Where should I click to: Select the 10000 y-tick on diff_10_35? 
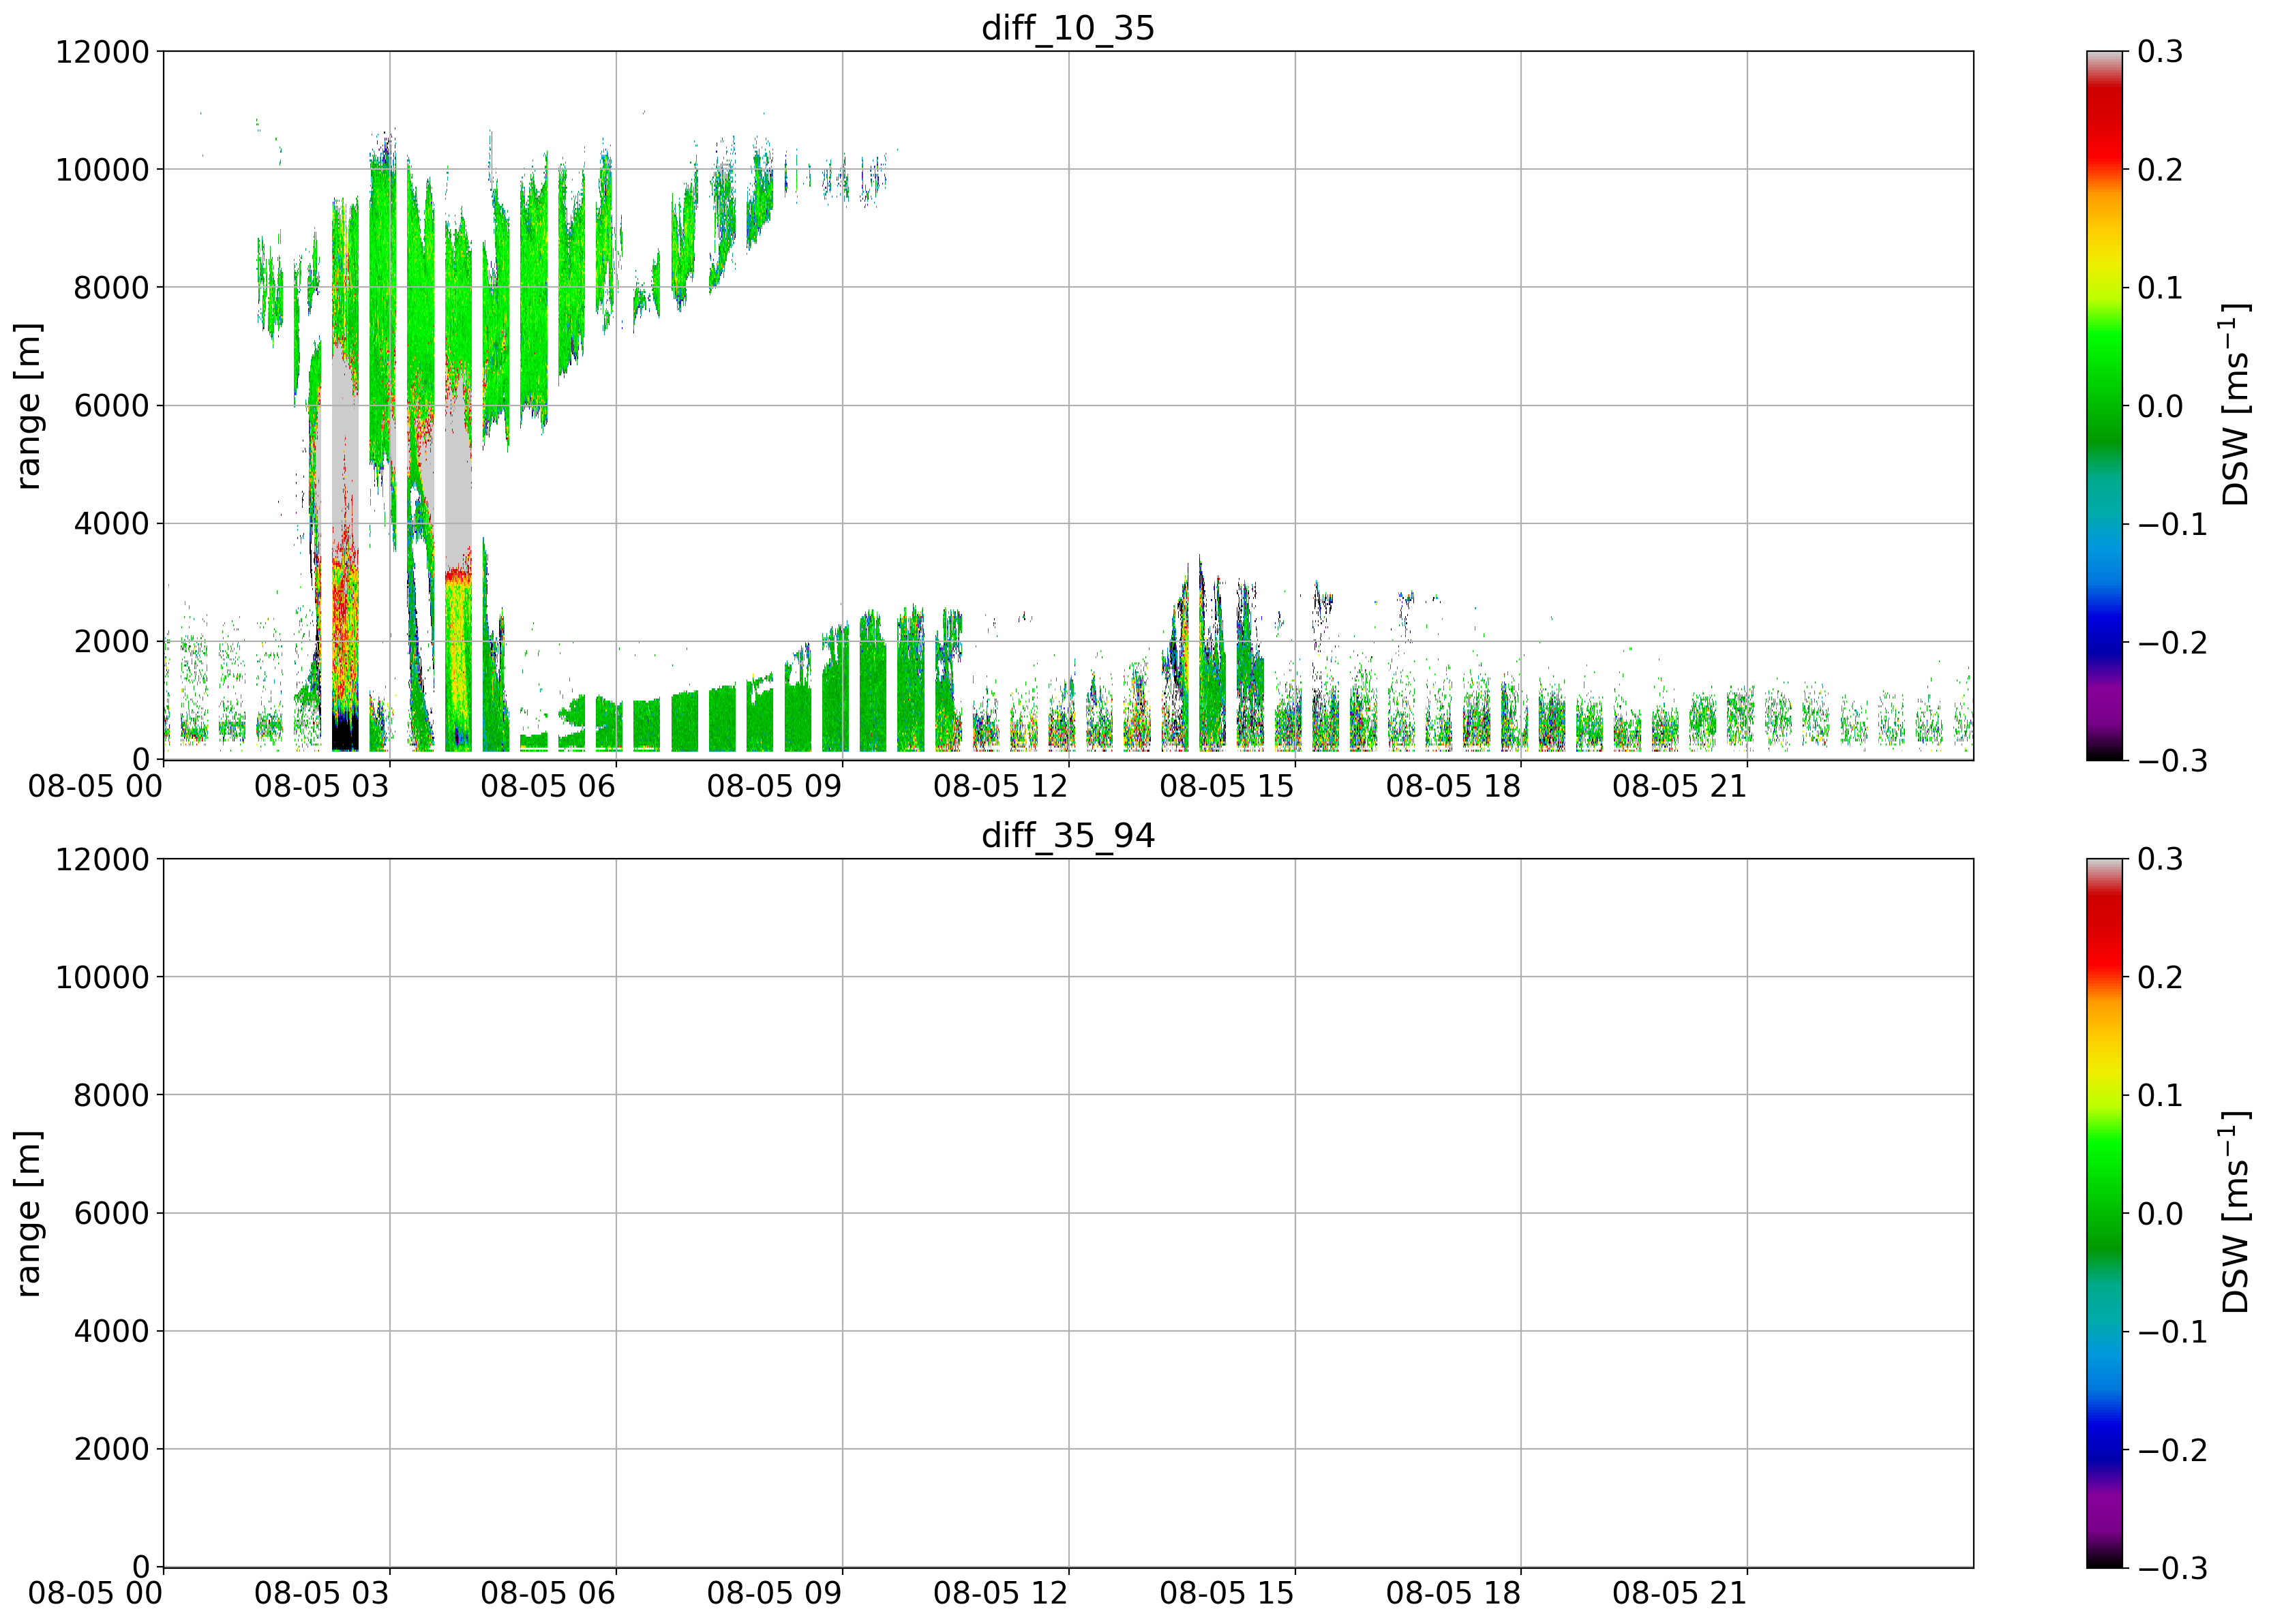[102, 170]
